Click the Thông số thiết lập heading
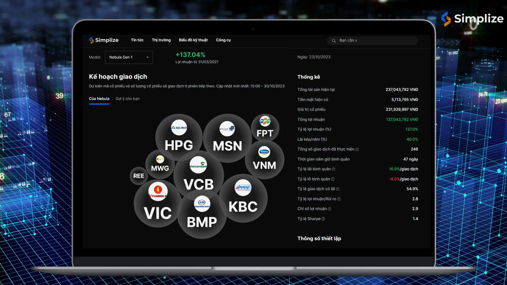 319,239
